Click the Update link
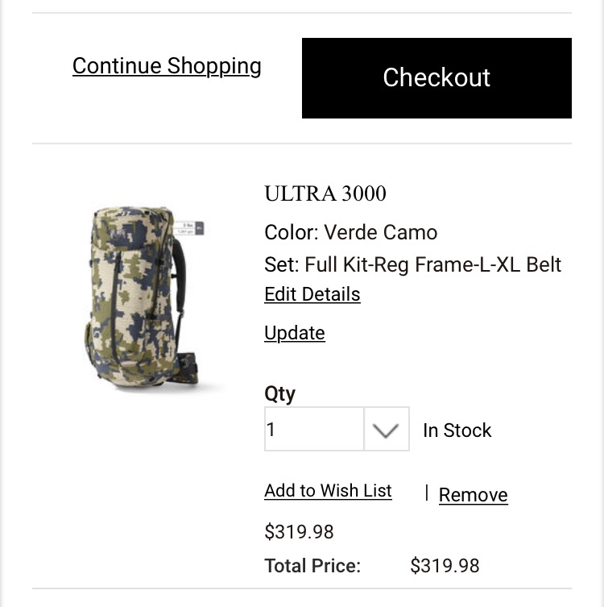The width and height of the screenshot is (604, 607). point(295,333)
